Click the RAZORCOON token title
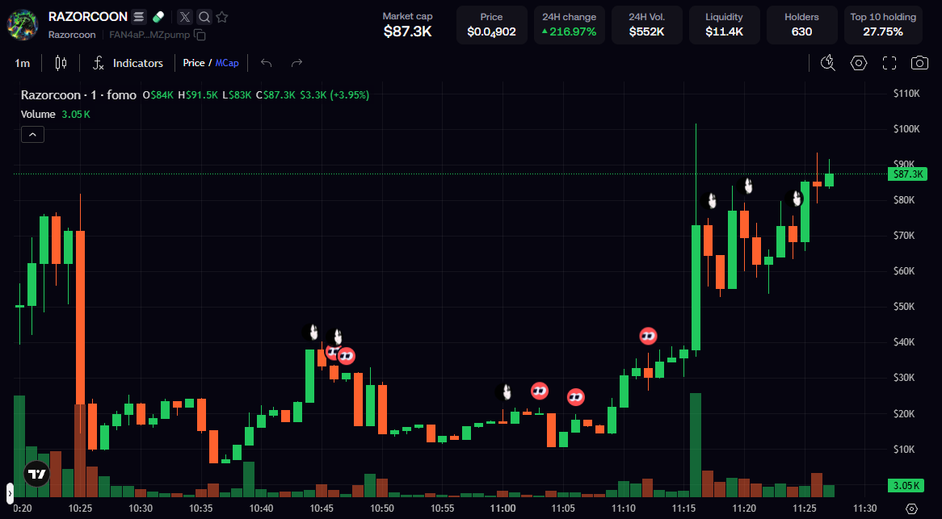 pyautogui.click(x=88, y=17)
